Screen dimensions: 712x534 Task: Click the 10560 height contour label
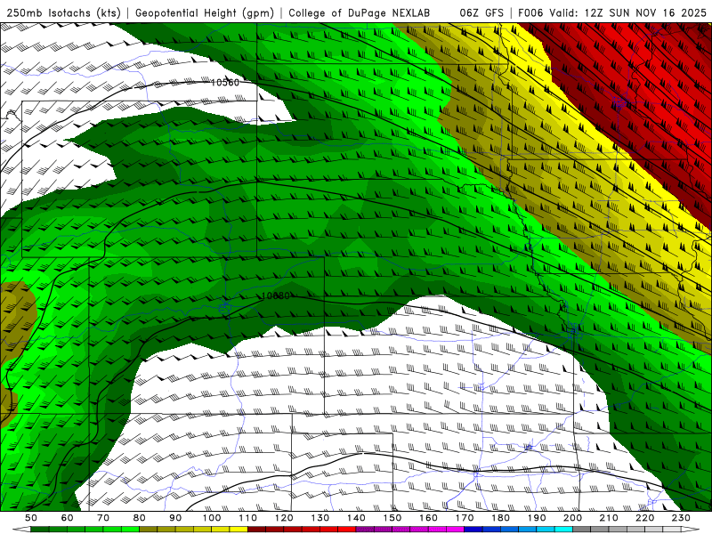(x=225, y=82)
